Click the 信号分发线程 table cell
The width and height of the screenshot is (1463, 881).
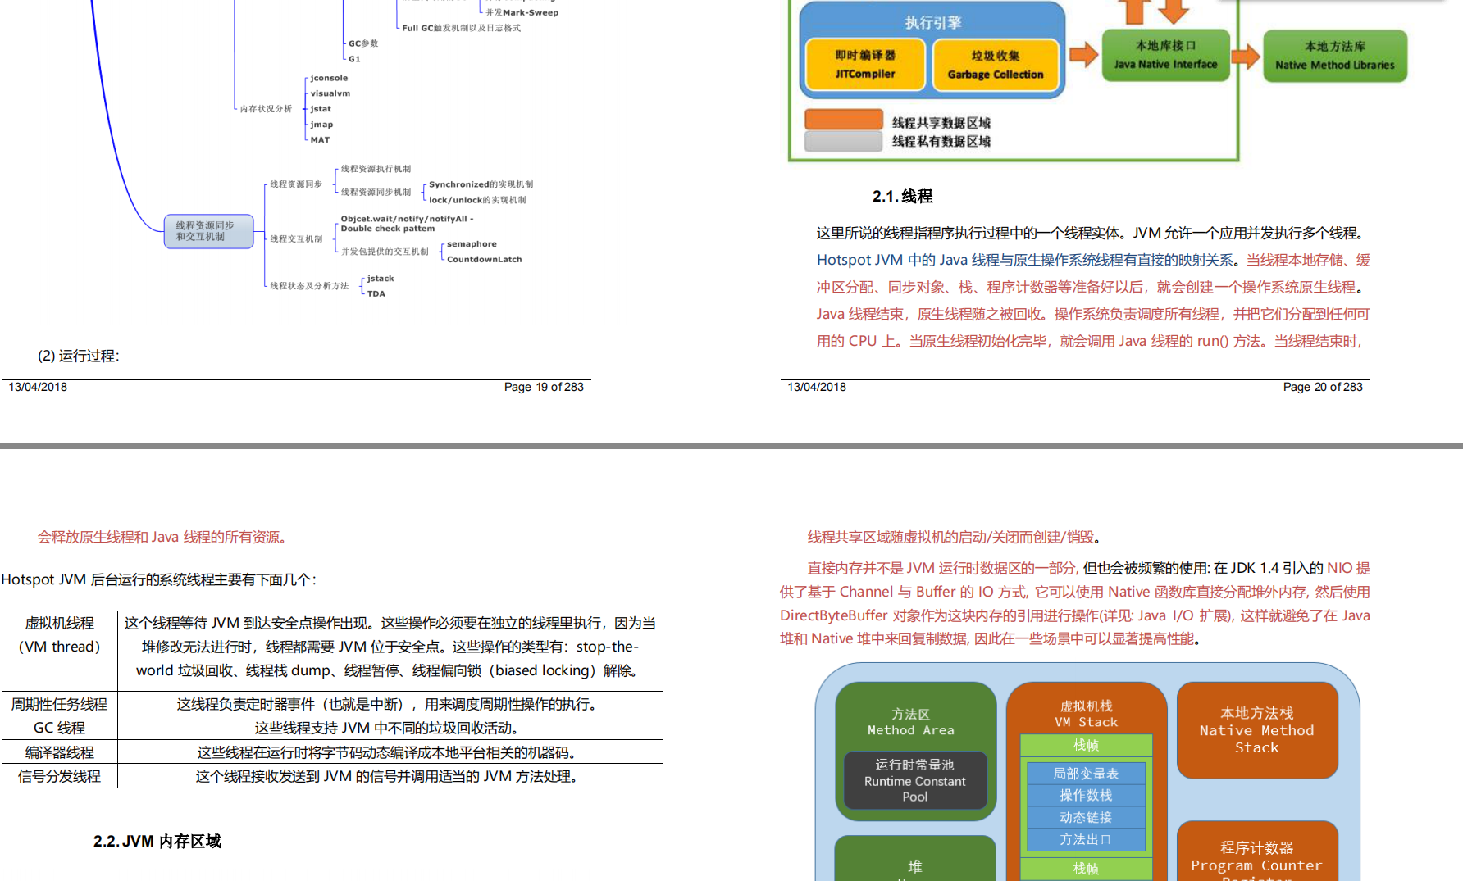[x=60, y=776]
